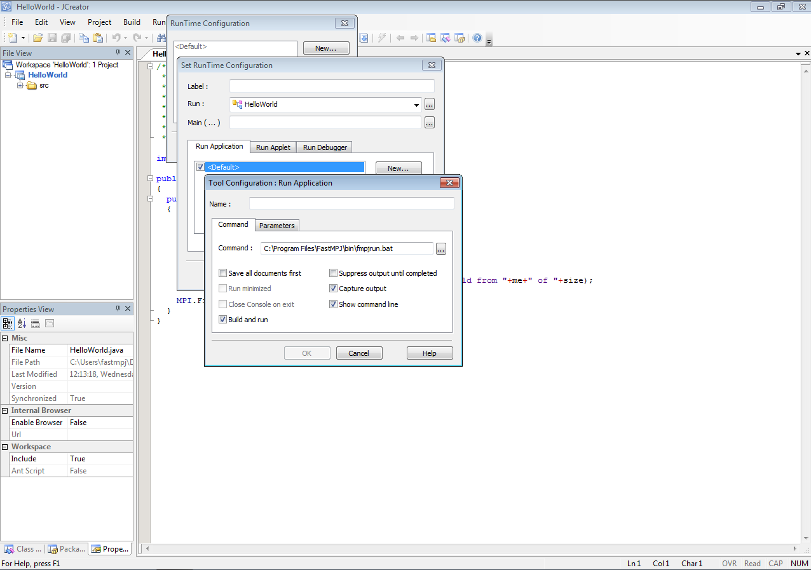
Task: Click the Navigate Forward arrow icon
Action: click(414, 38)
